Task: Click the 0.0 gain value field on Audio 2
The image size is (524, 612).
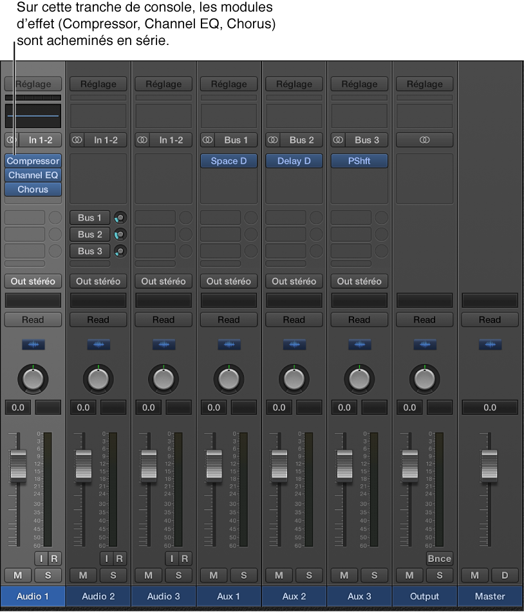Action: pyautogui.click(x=83, y=407)
